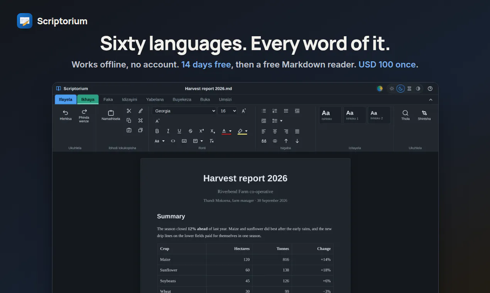This screenshot has height=293, width=490.
Task: Go to the Buyekeza tab
Action: (x=182, y=99)
